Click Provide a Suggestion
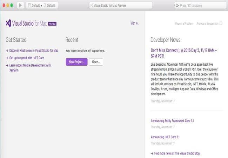228x158 pixels. pyautogui.click(x=207, y=24)
